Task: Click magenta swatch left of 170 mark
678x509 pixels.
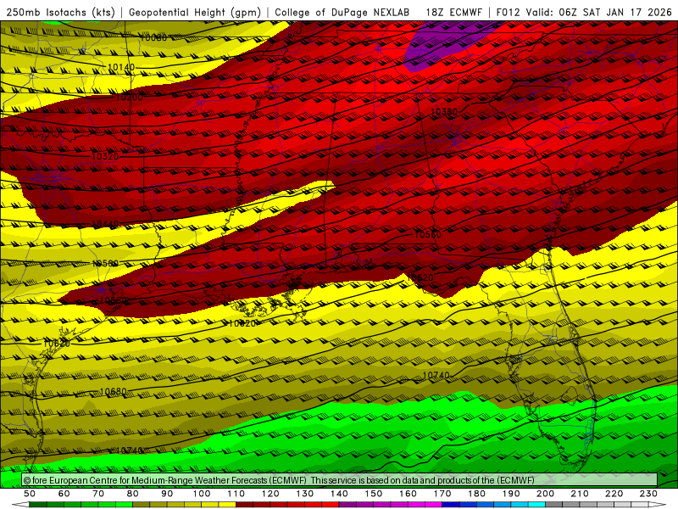Action: pos(433,505)
